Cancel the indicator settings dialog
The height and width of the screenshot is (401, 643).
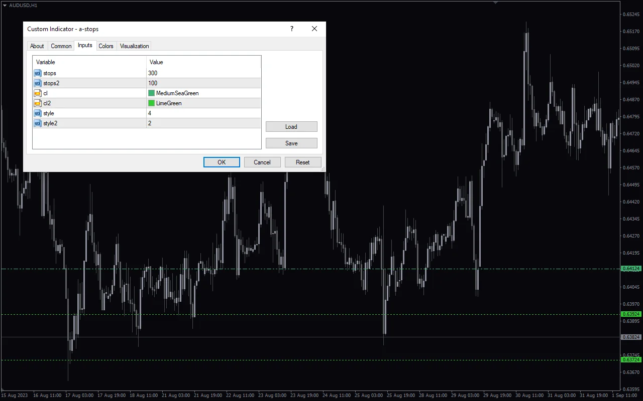[x=262, y=162]
